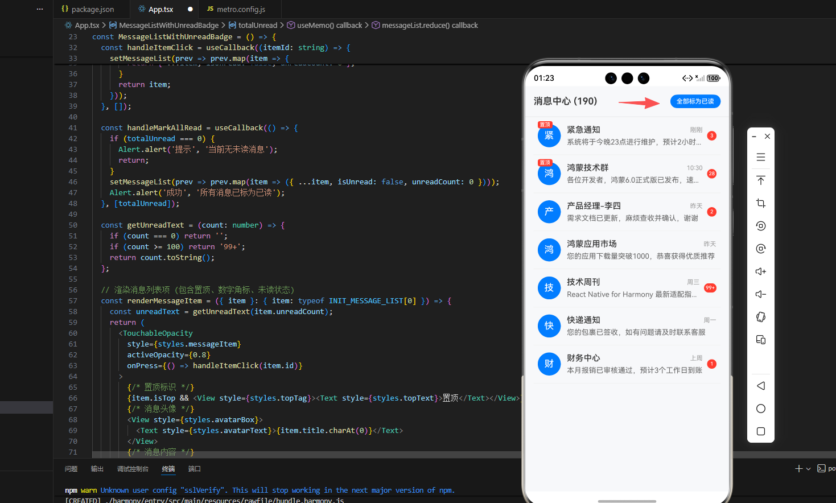Open the 鸿蒙技术群 message
Screen dimensions: 836x503
pyautogui.click(x=627, y=174)
